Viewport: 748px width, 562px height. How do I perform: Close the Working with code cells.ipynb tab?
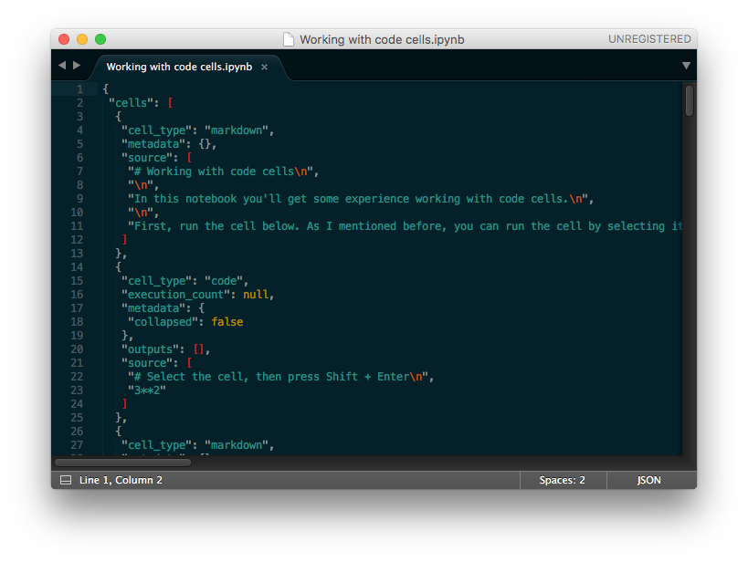coord(264,67)
